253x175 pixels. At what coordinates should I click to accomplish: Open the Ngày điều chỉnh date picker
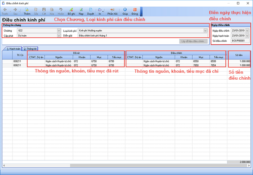247,30
